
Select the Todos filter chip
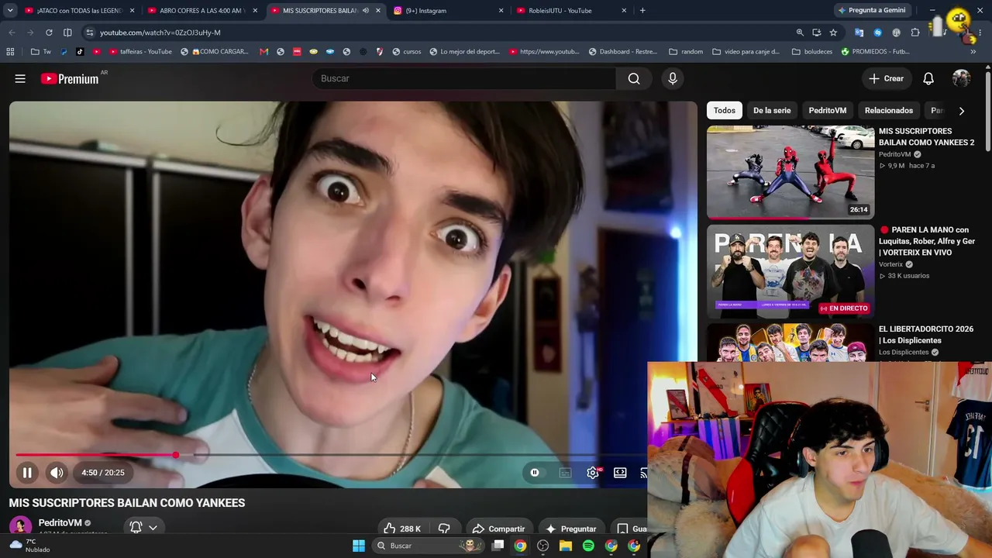[725, 110]
